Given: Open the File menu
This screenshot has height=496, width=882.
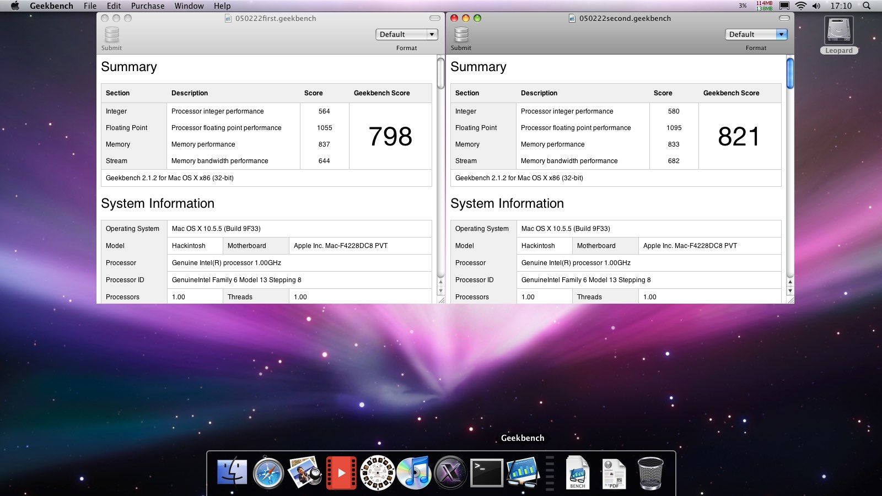Looking at the screenshot, I should coord(90,6).
